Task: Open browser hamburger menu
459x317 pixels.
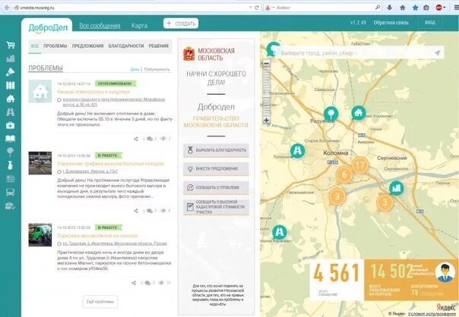Action: point(456,8)
